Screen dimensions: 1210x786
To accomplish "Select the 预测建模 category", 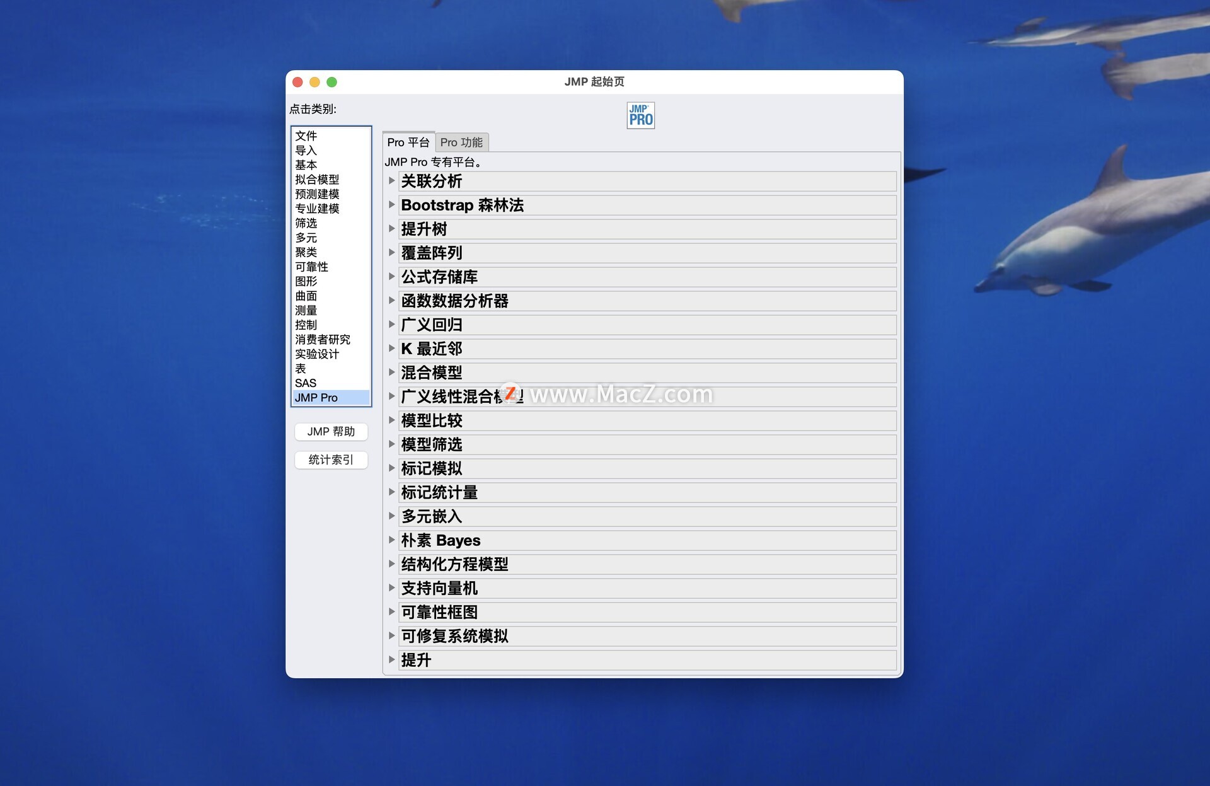I will click(x=331, y=194).
